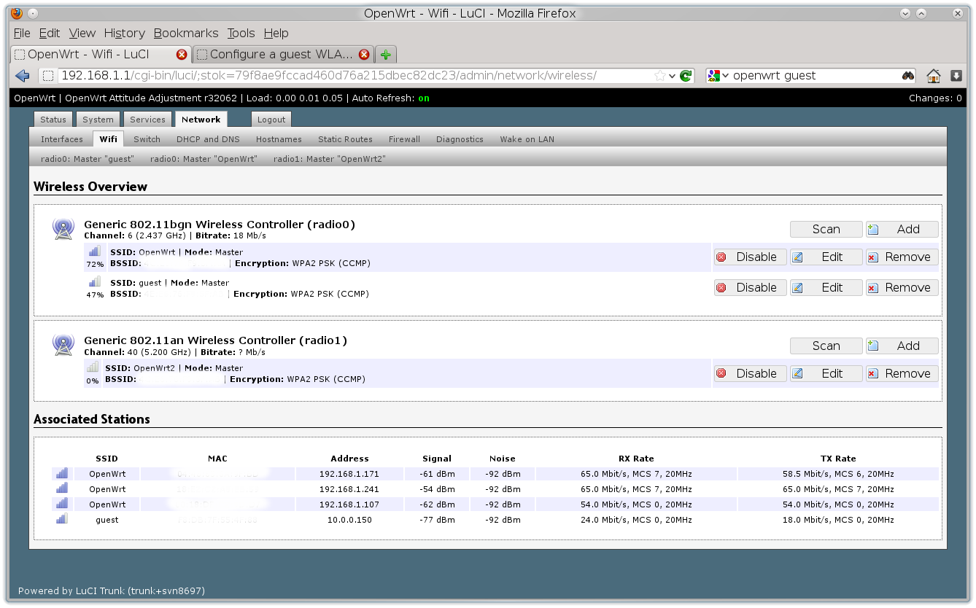The width and height of the screenshot is (976, 608).
Task: Switch to the Firewall tab
Action: pyautogui.click(x=404, y=139)
